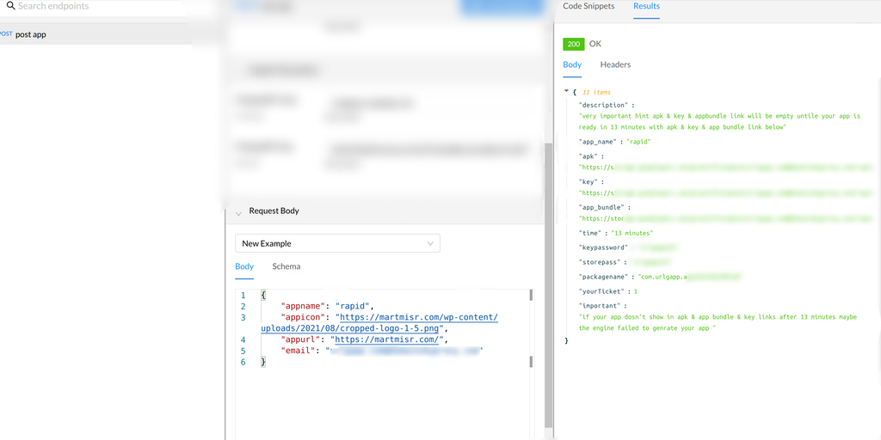Click the request body editor scrollbar
This screenshot has width=881, height=440.
531,327
